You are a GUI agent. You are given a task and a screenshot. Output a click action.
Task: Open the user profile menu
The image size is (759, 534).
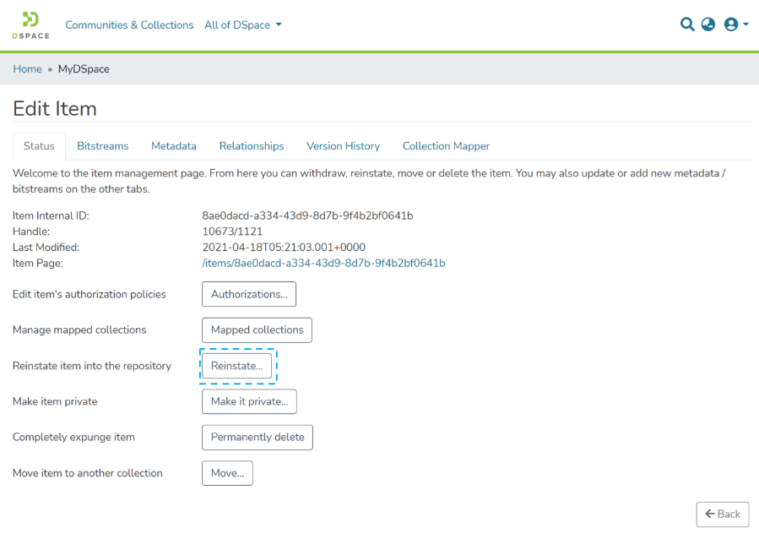point(735,25)
